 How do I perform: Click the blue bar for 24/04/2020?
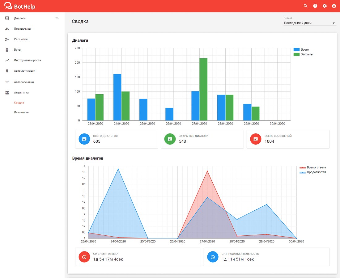[117, 97]
